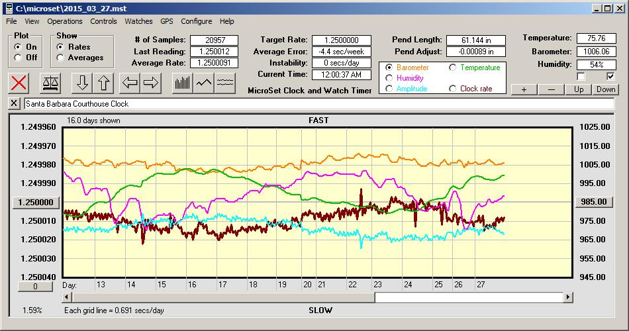This screenshot has width=629, height=331.
Task: Click the '16.0 days shown' label
Action: tap(93, 120)
